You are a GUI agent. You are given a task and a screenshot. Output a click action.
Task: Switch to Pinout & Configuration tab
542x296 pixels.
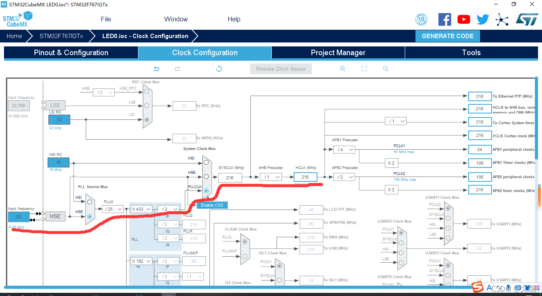71,53
